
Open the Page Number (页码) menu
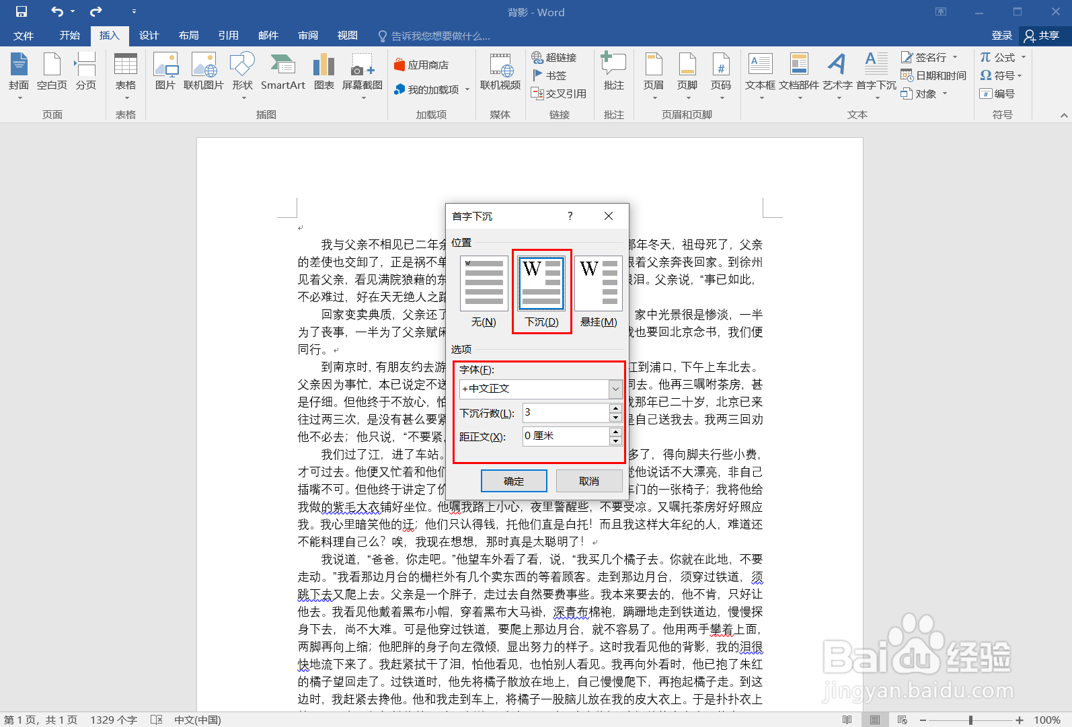pos(721,75)
